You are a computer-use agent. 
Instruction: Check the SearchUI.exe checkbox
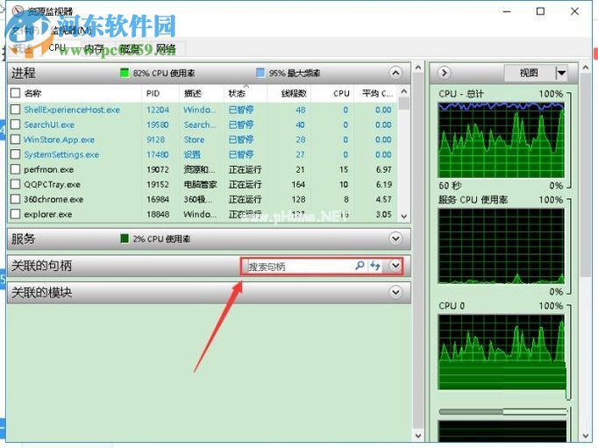[x=15, y=124]
